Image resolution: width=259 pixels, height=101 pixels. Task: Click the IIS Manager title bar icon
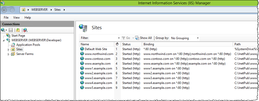(x=3, y=3)
